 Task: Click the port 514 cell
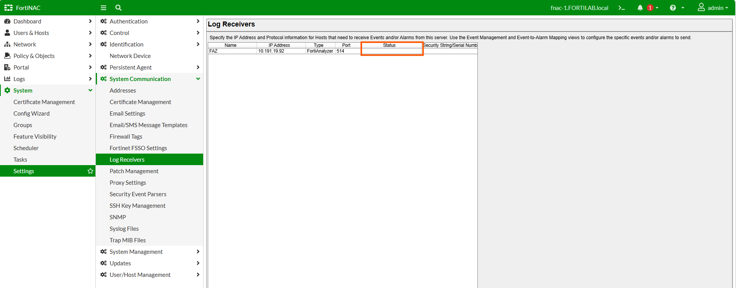tap(348, 51)
